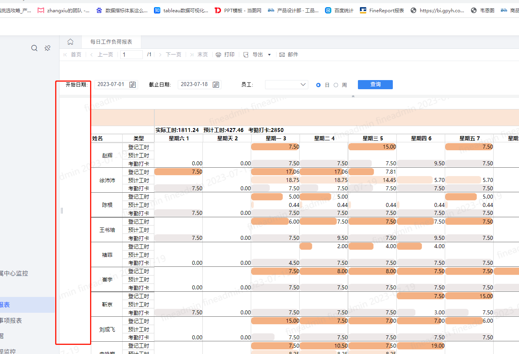Image resolution: width=519 pixels, height=354 pixels.
Task: Click employee name 徐沛沛
Action: click(107, 180)
